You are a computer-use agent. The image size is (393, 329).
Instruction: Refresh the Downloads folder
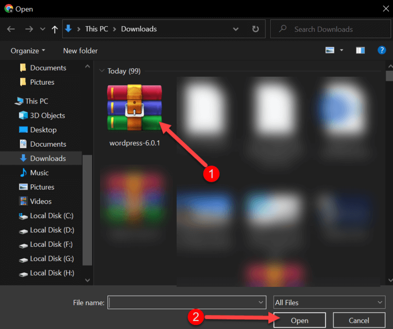(x=255, y=29)
